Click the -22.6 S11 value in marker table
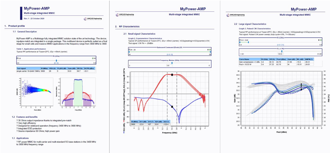The height and width of the screenshot is (153, 330). (144, 124)
